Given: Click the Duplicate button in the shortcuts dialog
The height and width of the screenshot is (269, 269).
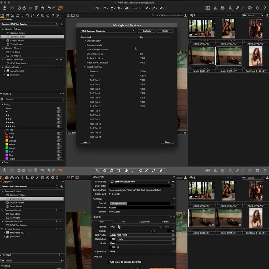Looking at the screenshot, I should click(x=147, y=31).
